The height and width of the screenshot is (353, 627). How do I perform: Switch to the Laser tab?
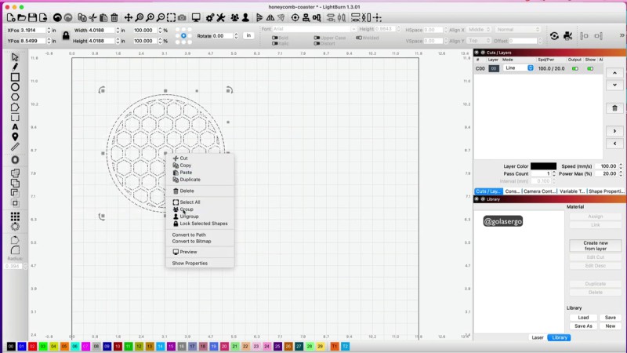tap(538, 337)
